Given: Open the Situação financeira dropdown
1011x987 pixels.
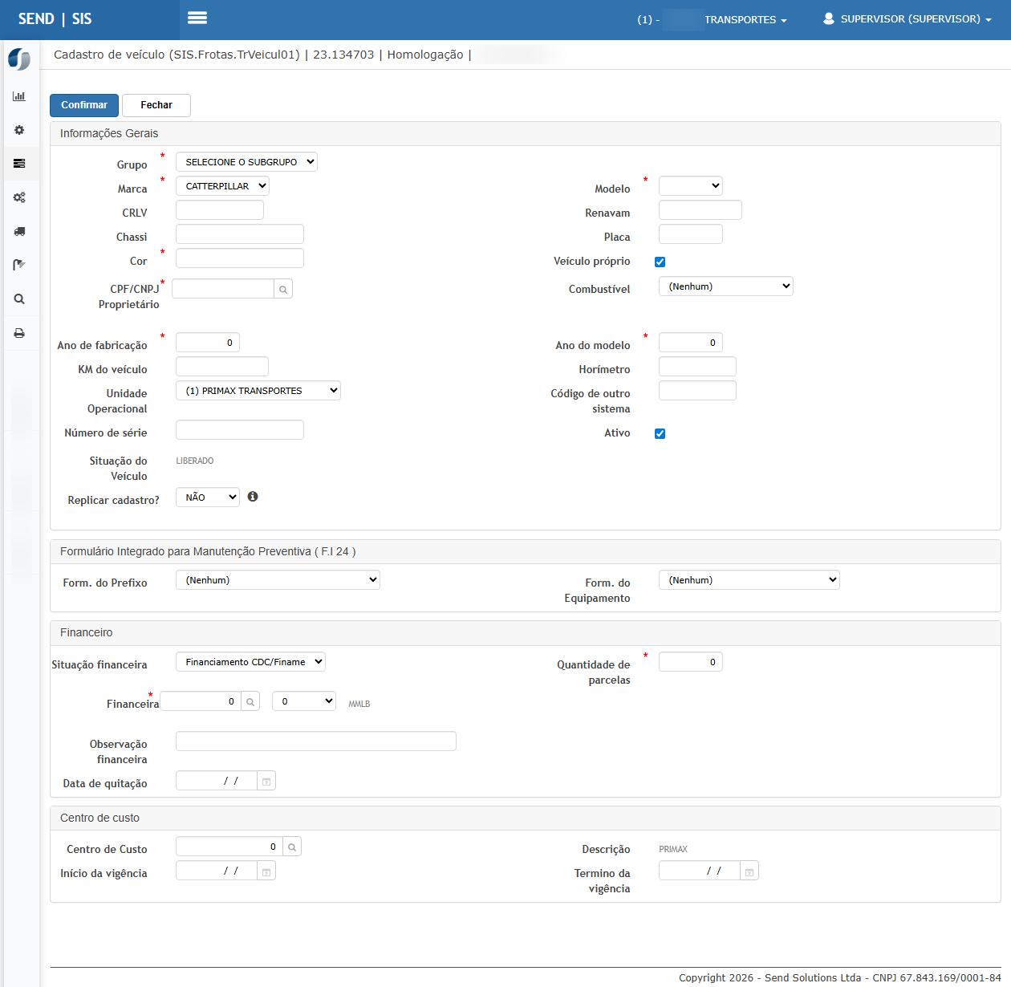Looking at the screenshot, I should point(250,662).
